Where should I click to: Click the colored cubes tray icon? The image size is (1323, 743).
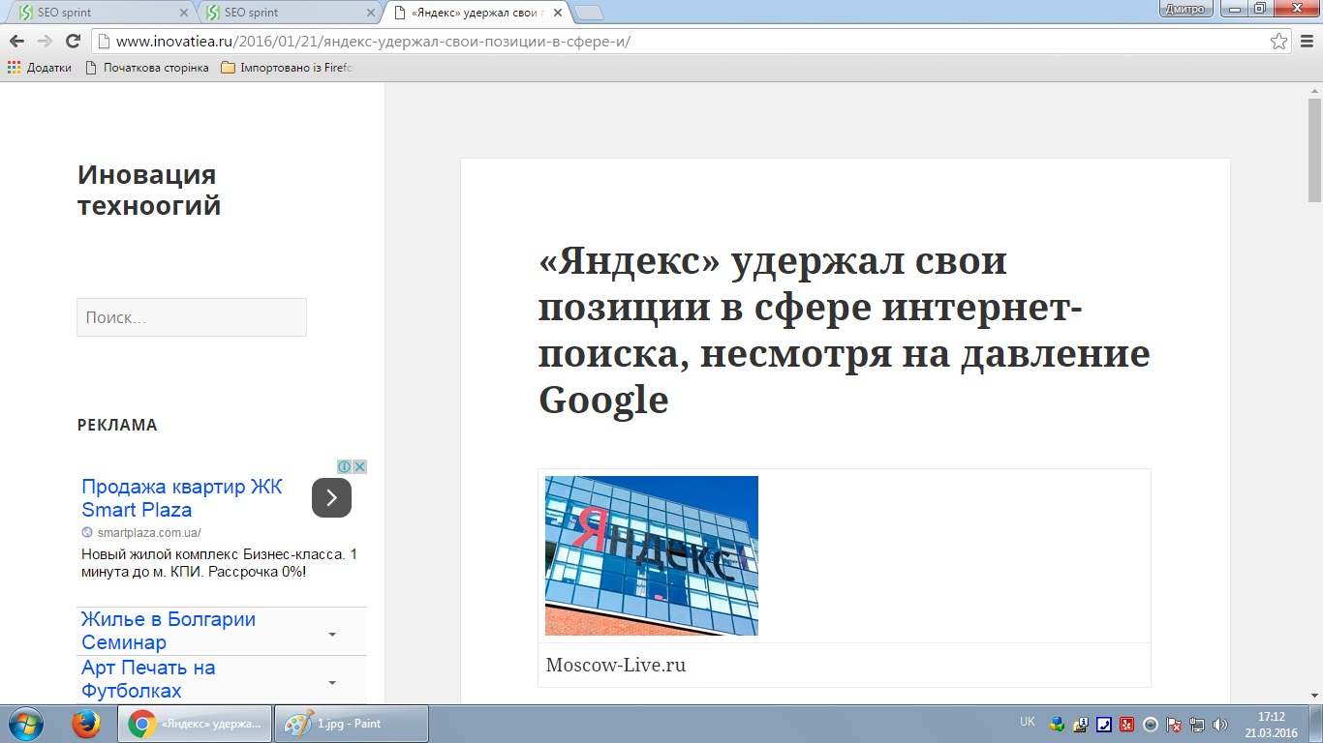coord(1057,724)
